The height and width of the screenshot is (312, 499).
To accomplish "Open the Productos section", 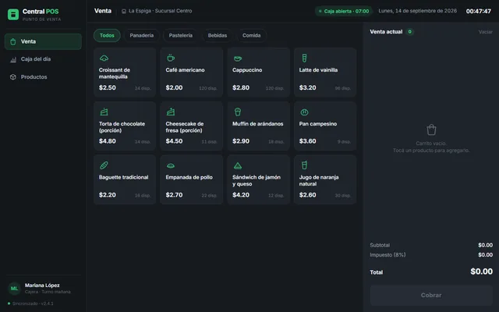I will click(43, 77).
